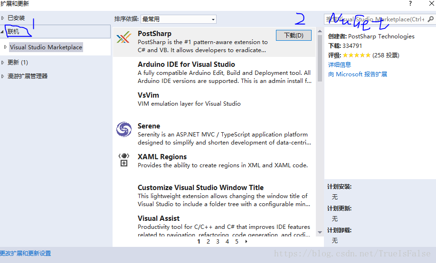This screenshot has height=263, width=436.
Task: Collapse the 联机 tree node
Action: [x=2, y=32]
